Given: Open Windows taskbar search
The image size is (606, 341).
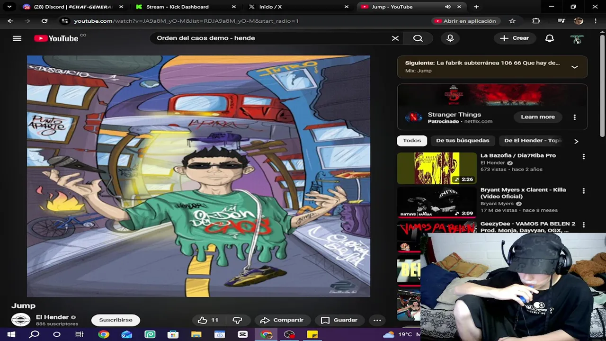Looking at the screenshot, I should (x=34, y=334).
